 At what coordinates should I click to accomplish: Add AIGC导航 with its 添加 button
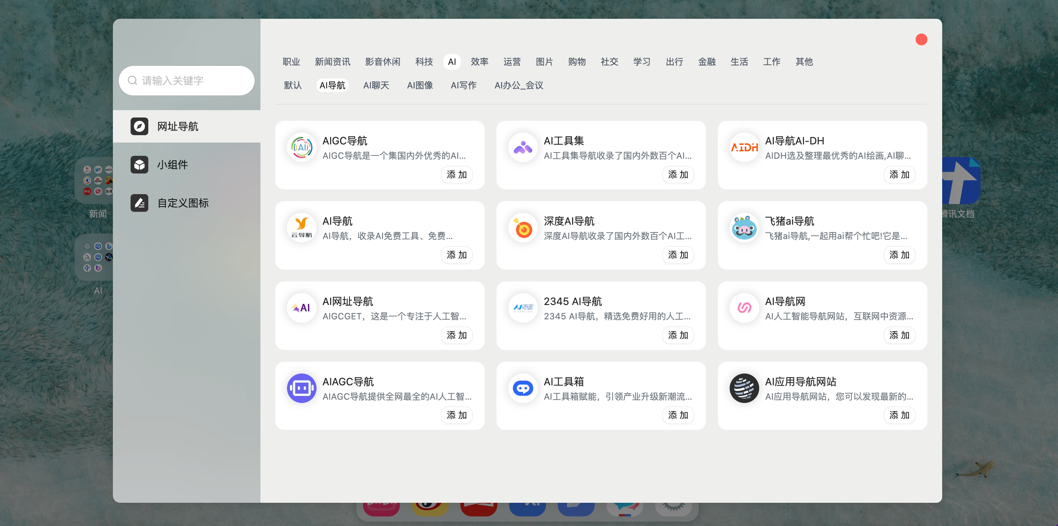coord(457,174)
